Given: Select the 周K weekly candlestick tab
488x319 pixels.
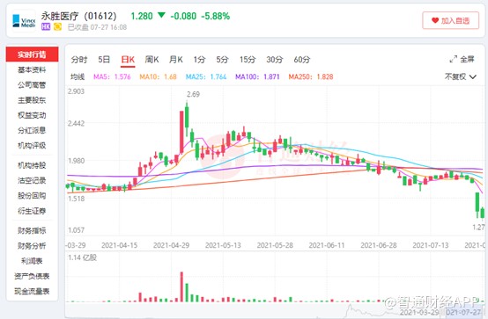Looking at the screenshot, I should 152,60.
